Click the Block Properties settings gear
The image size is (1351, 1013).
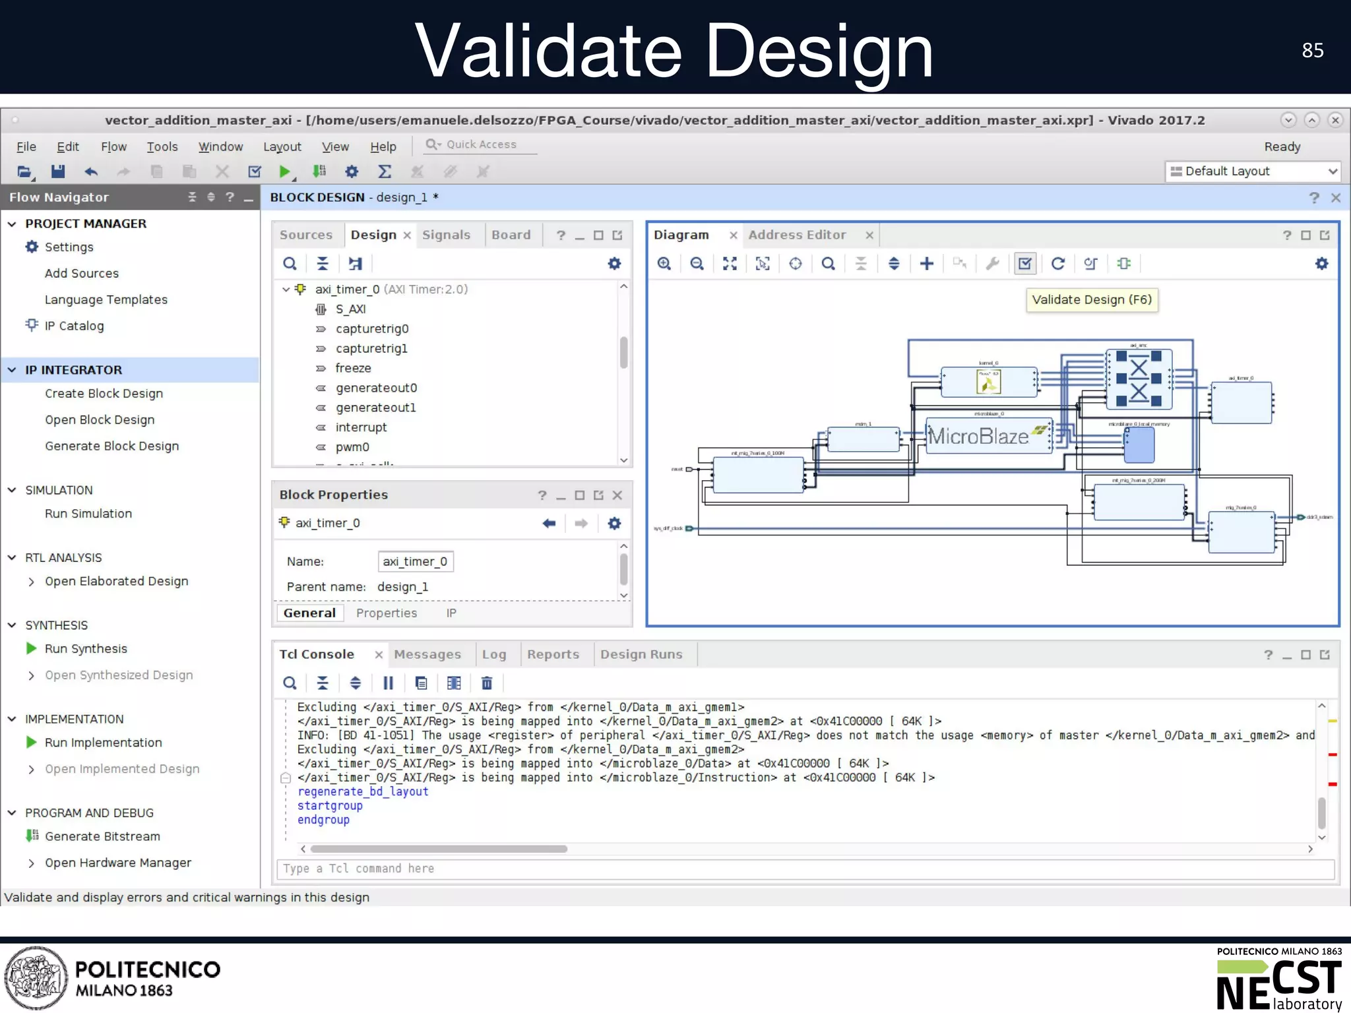[614, 524]
